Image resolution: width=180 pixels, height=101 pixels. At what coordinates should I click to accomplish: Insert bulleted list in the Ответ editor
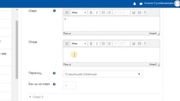tap(103, 12)
